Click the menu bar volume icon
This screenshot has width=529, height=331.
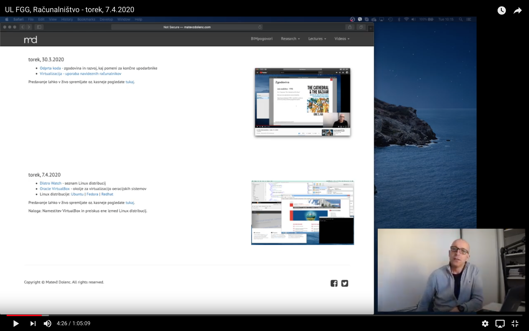pos(414,19)
